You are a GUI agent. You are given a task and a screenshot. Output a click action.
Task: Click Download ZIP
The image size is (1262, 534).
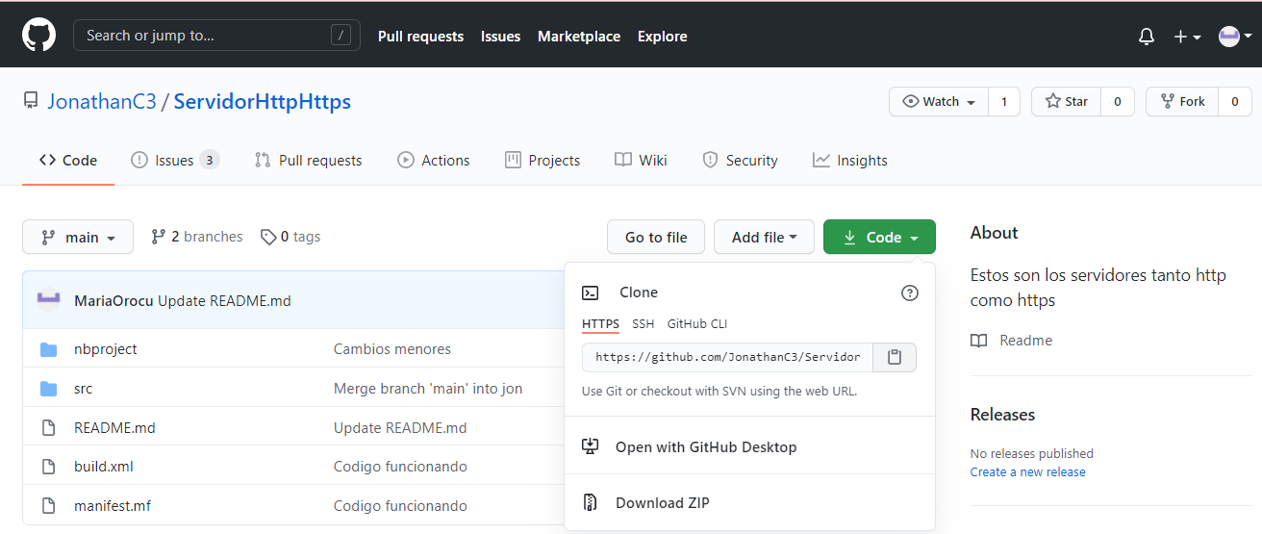[663, 503]
